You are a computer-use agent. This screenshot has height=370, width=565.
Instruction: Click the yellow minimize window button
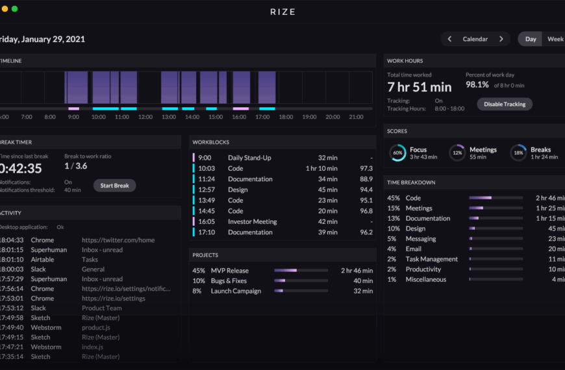(5, 9)
